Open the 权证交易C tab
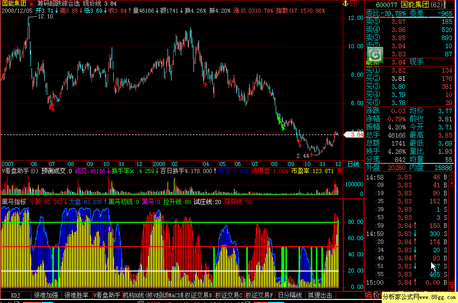This screenshot has height=303, width=458. coord(228,295)
